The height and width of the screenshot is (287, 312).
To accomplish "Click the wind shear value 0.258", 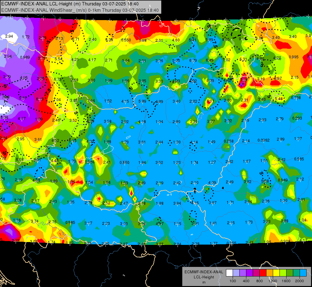I will point(229,141).
